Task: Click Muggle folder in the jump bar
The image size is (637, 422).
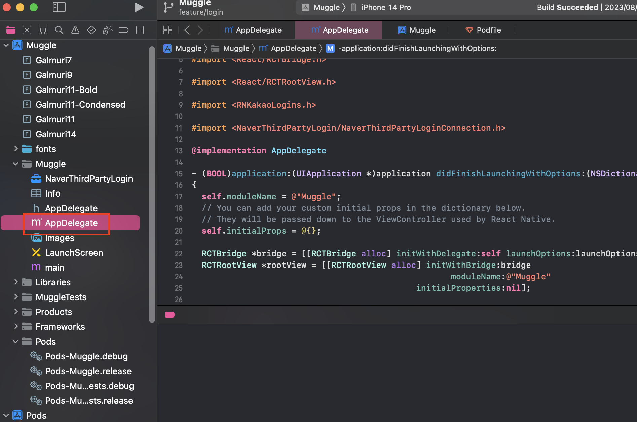Action: 230,48
